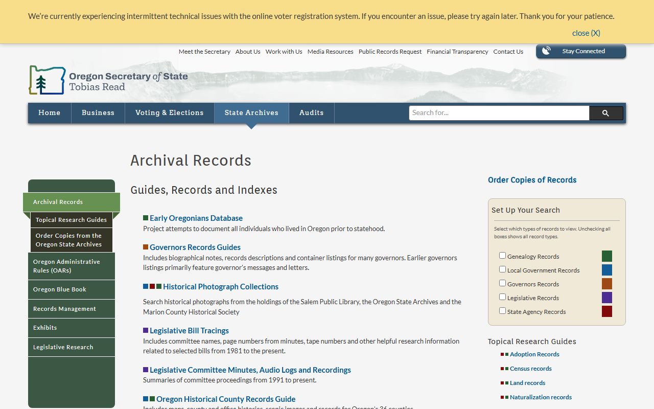Open the Home nav tab

tap(50, 113)
